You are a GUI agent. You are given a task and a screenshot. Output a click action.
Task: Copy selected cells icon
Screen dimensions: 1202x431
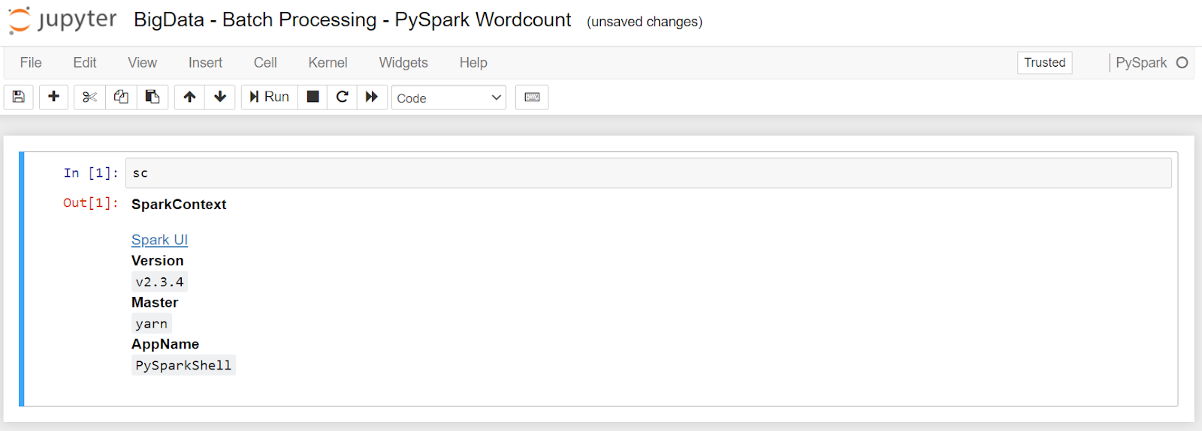[121, 97]
